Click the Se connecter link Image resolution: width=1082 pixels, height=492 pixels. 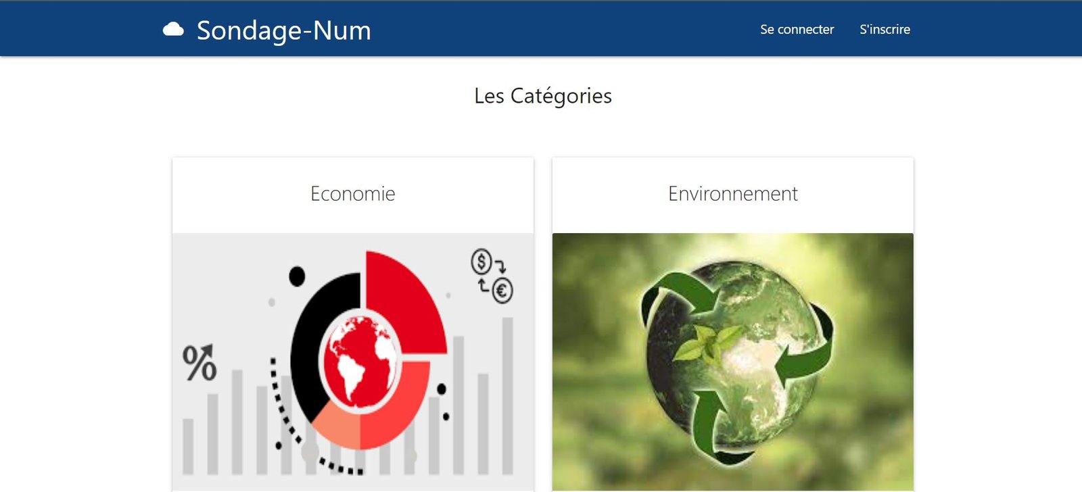tap(797, 30)
